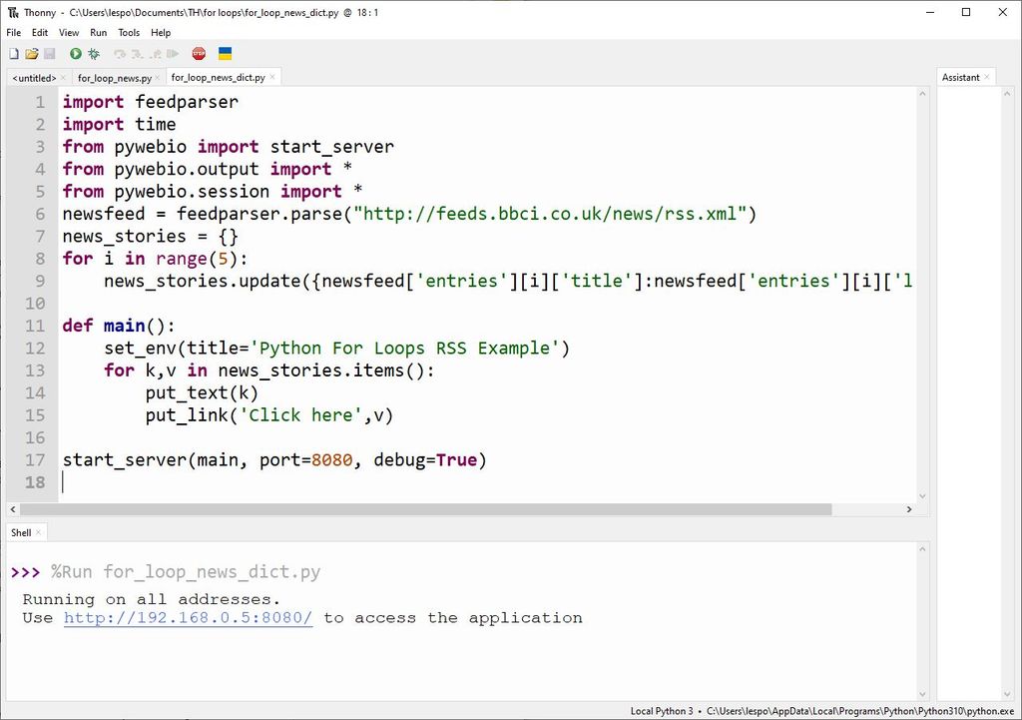Create a new file with toolbar icon

tap(14, 54)
